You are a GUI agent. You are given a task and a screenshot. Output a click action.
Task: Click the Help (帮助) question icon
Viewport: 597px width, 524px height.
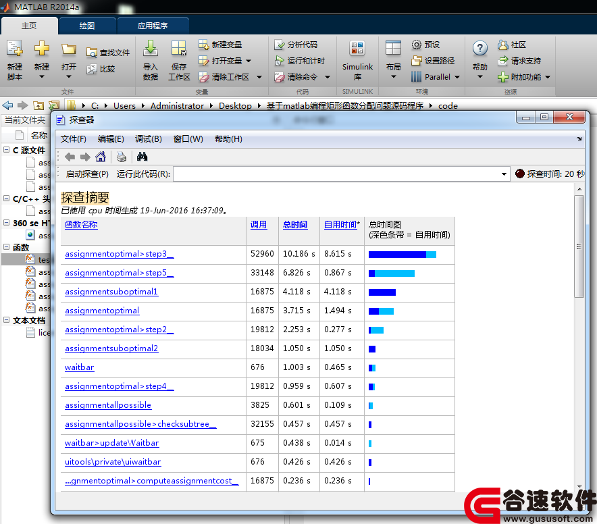coord(479,49)
